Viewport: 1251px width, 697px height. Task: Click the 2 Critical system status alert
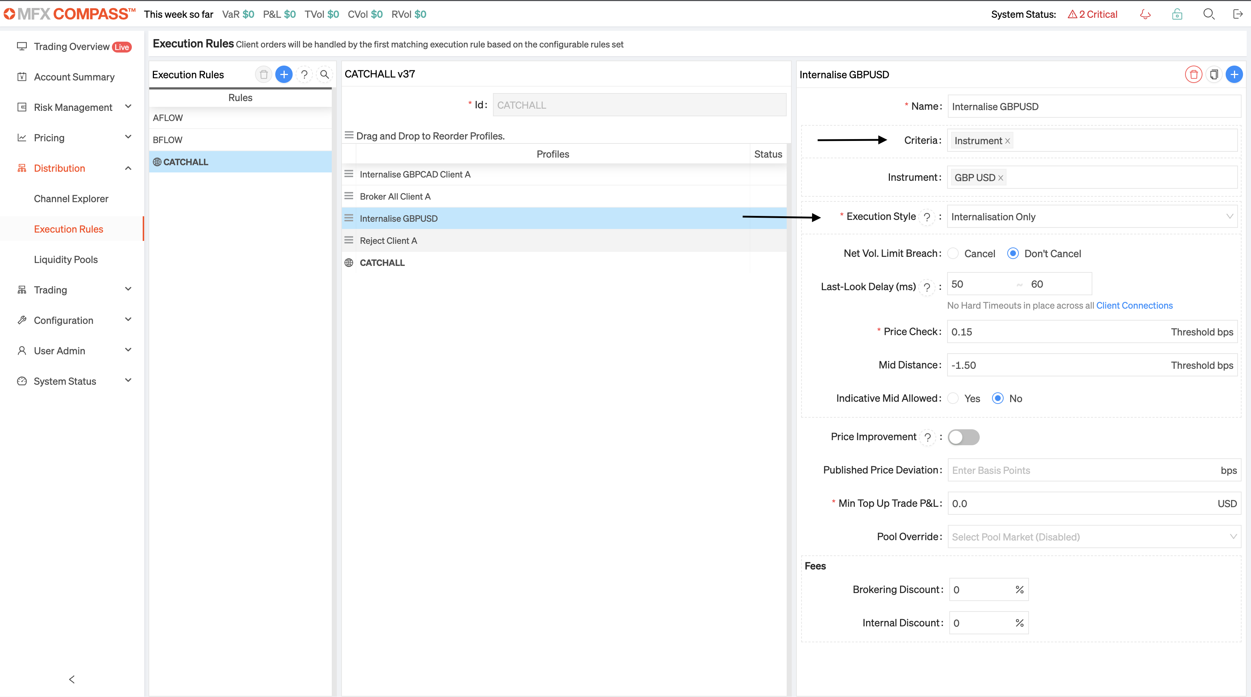[x=1092, y=14]
